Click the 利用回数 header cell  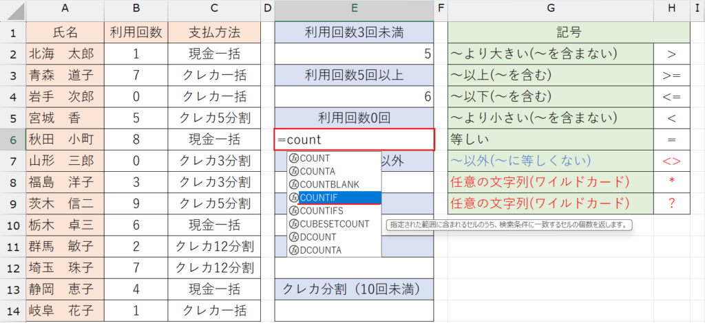coord(136,32)
